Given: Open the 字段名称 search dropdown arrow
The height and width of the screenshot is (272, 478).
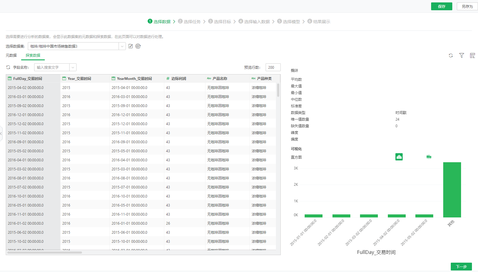Looking at the screenshot, I should 73,67.
